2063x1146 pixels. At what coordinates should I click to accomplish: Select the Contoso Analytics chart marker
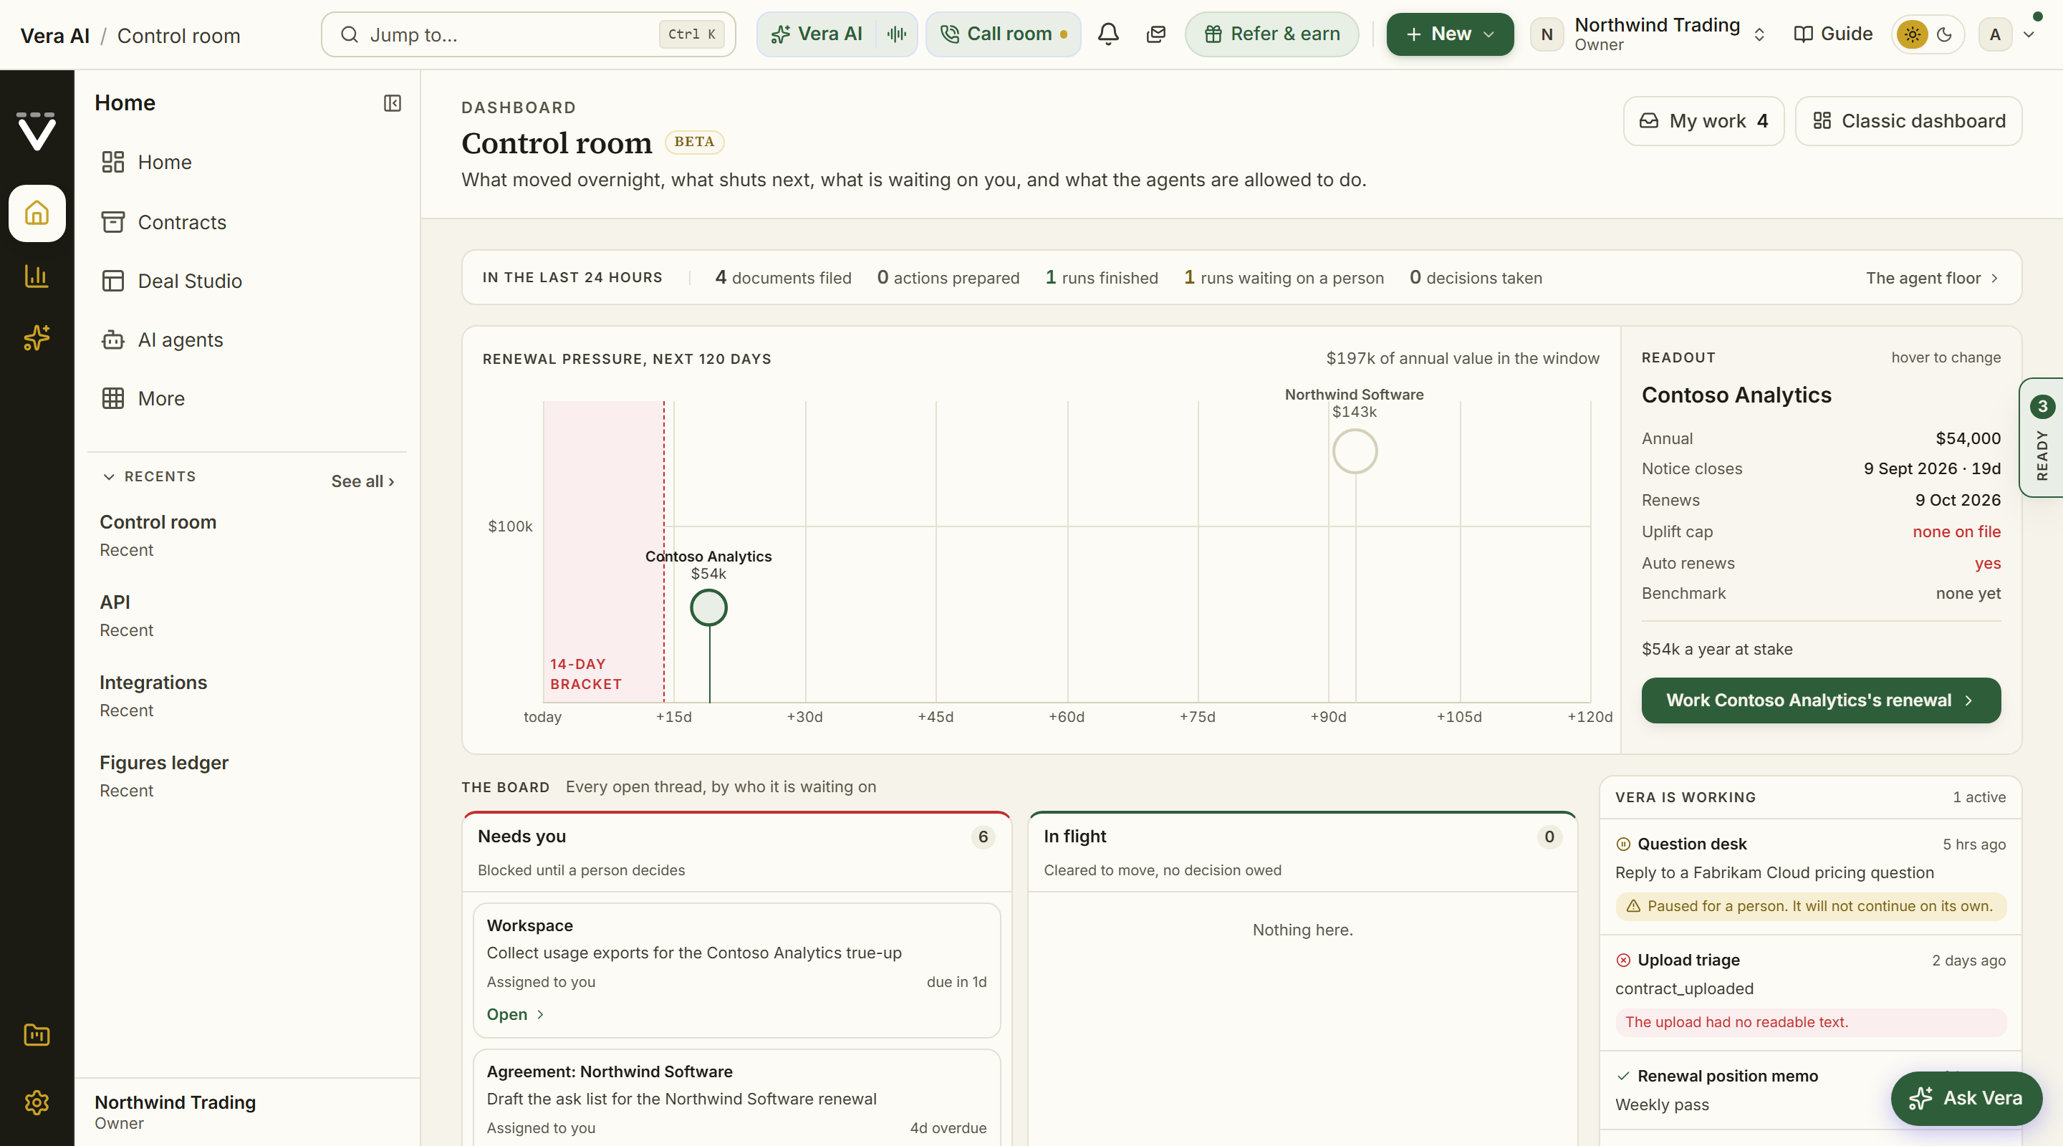click(x=708, y=608)
